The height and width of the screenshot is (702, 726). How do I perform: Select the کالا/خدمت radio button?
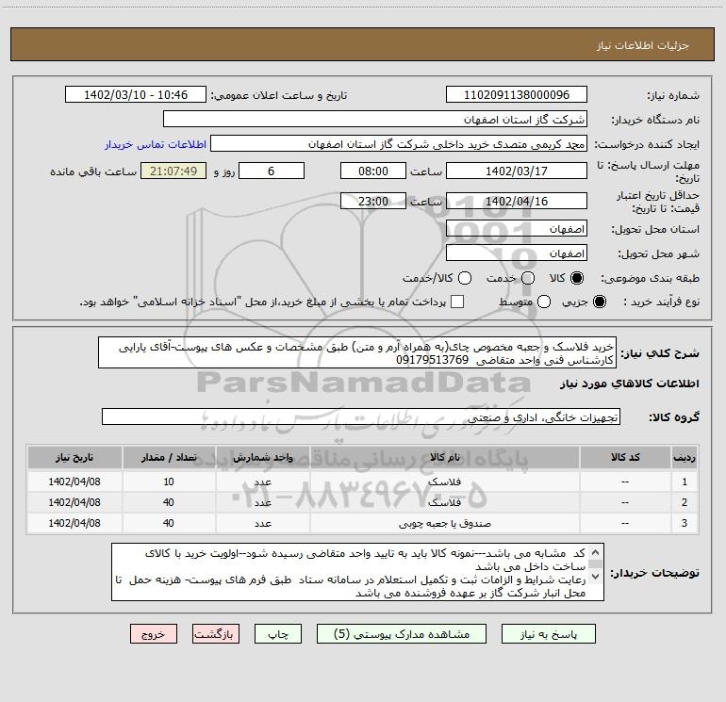[465, 278]
